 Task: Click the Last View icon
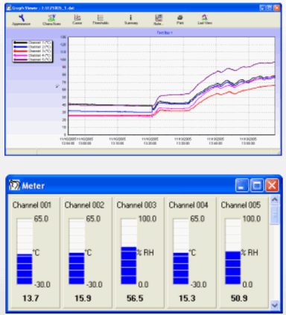point(205,19)
